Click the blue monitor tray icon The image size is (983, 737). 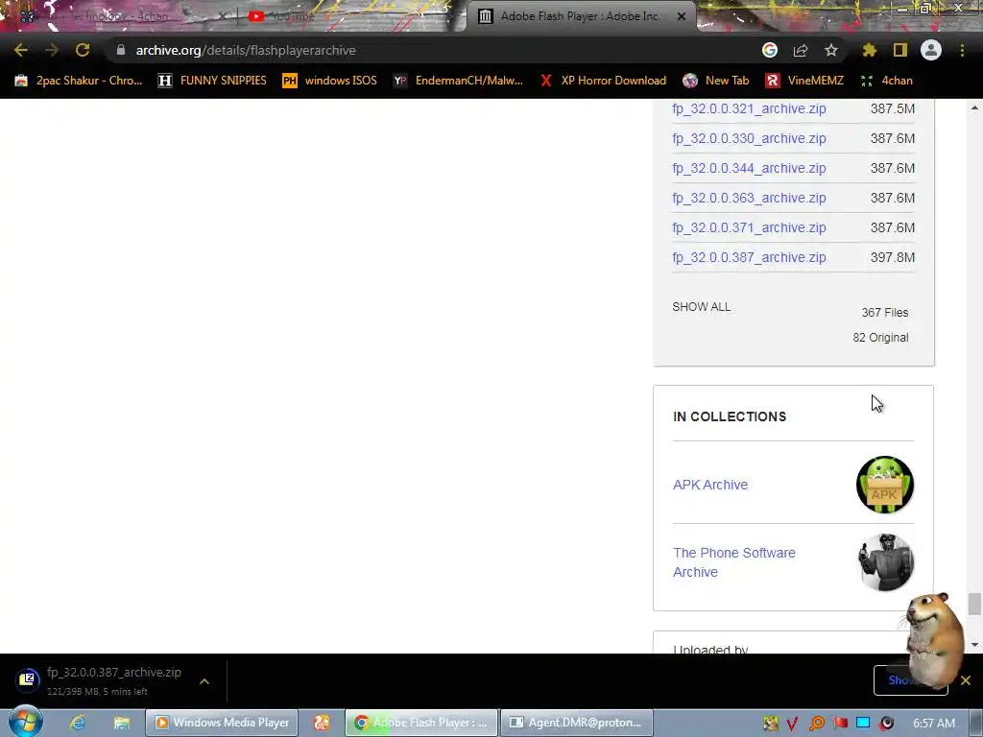(863, 724)
